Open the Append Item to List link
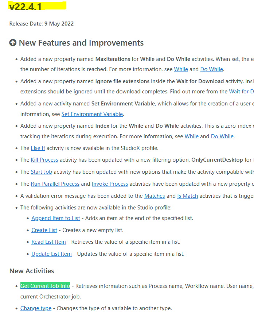 pyautogui.click(x=56, y=218)
